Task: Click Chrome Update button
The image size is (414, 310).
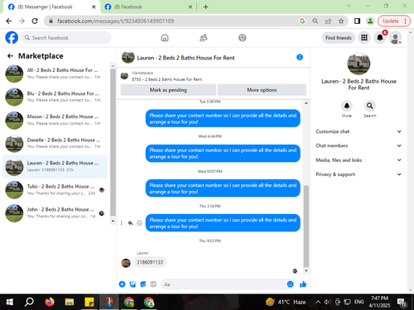Action: coord(393,21)
